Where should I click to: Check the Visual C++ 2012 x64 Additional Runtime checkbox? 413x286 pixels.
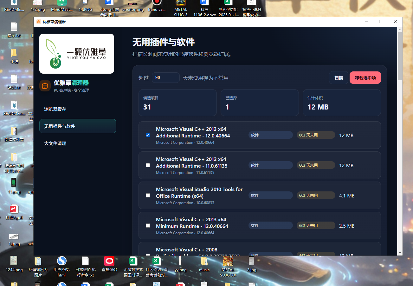tap(148, 165)
